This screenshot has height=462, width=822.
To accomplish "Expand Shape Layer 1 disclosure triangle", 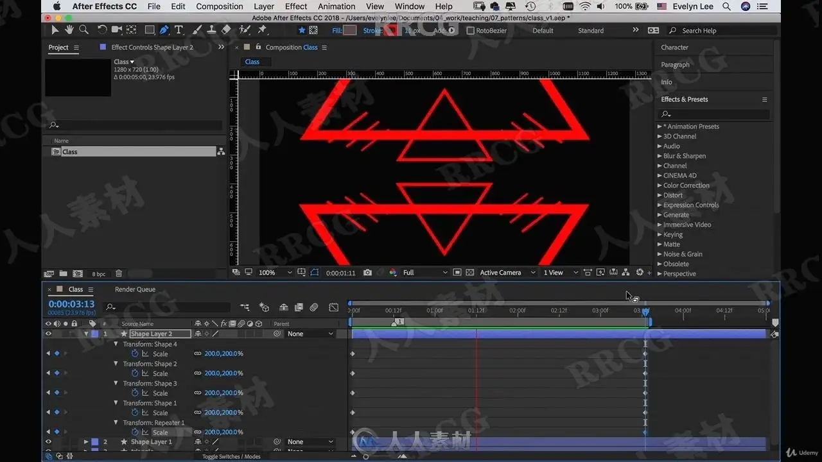I will coord(86,442).
